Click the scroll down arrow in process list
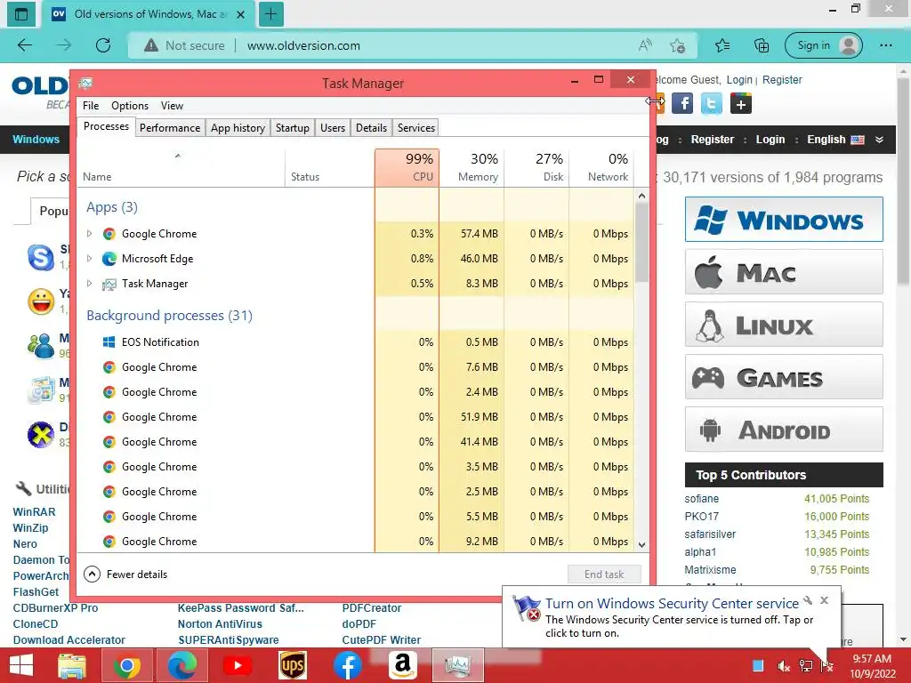The image size is (911, 683). (x=641, y=545)
